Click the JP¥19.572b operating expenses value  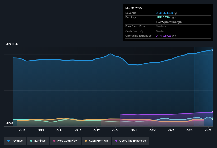(x=164, y=36)
